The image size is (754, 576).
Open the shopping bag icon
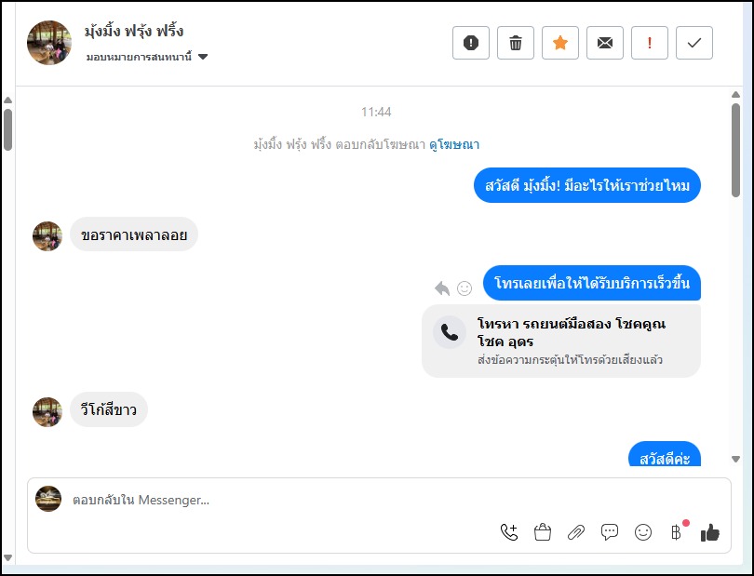pos(543,532)
